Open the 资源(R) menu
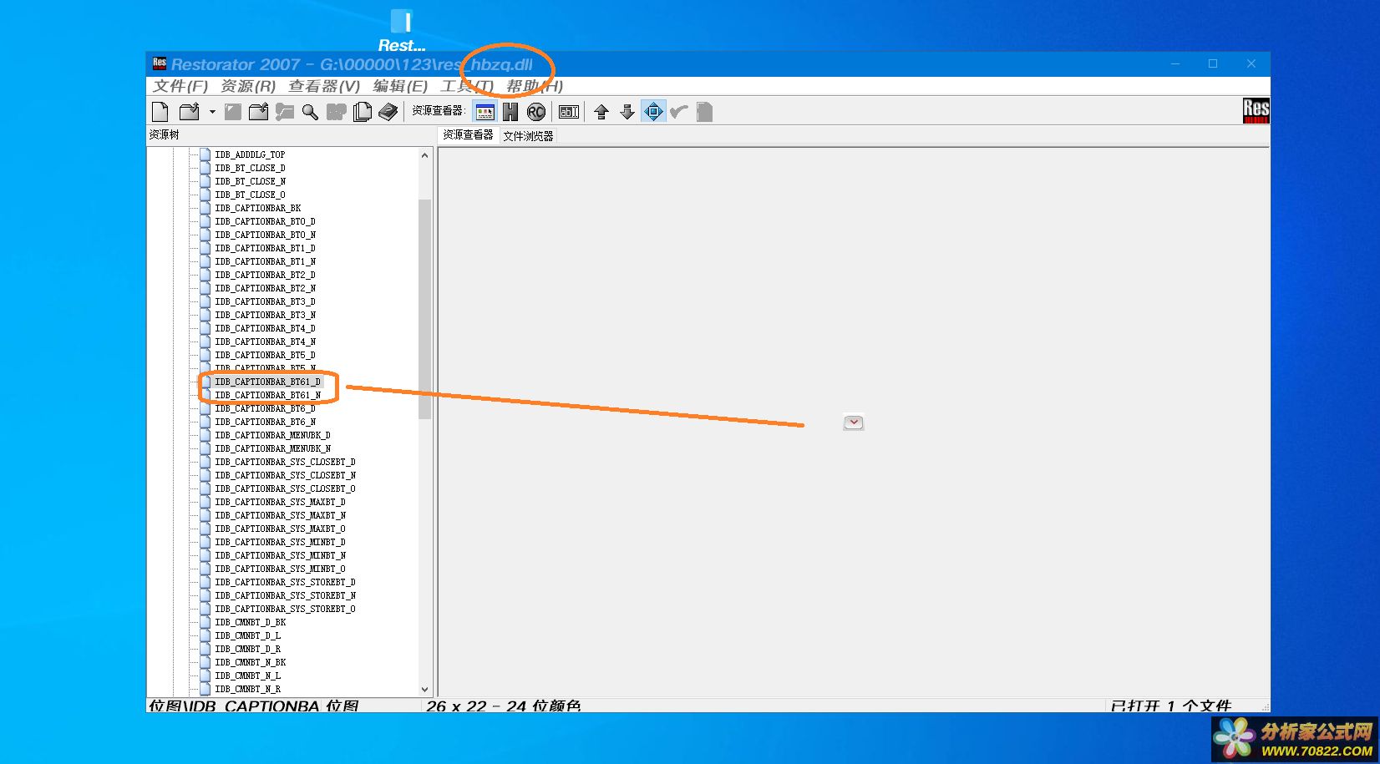This screenshot has height=764, width=1380. [248, 86]
